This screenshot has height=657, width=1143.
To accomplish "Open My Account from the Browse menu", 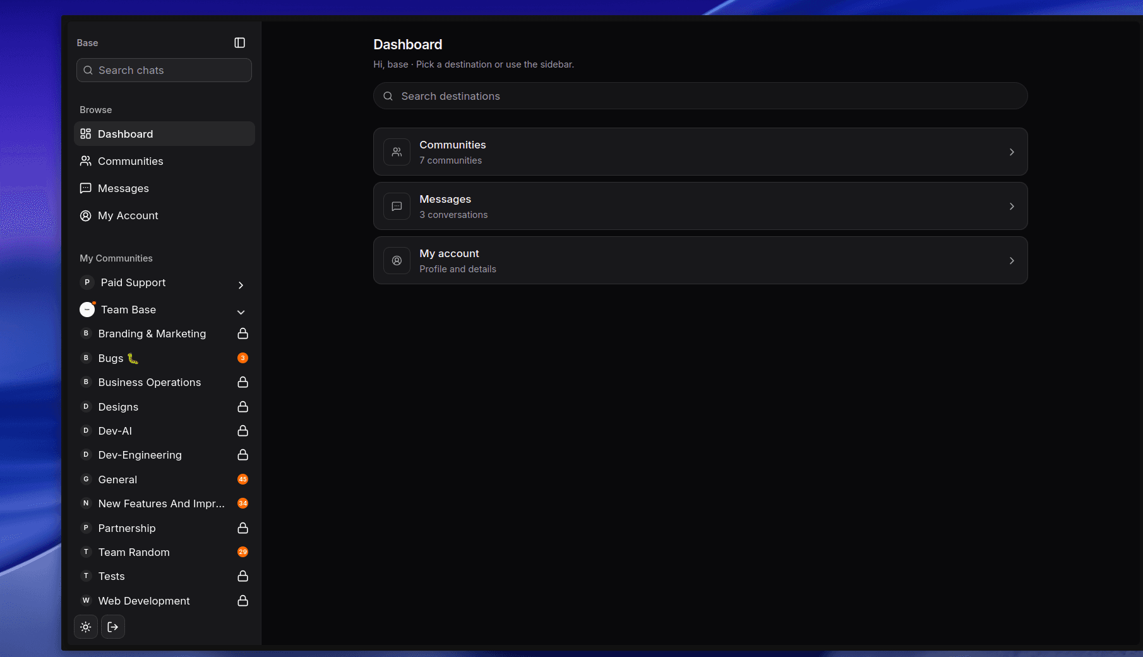I will point(164,215).
